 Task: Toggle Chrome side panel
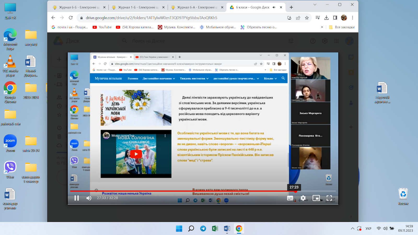[335, 18]
